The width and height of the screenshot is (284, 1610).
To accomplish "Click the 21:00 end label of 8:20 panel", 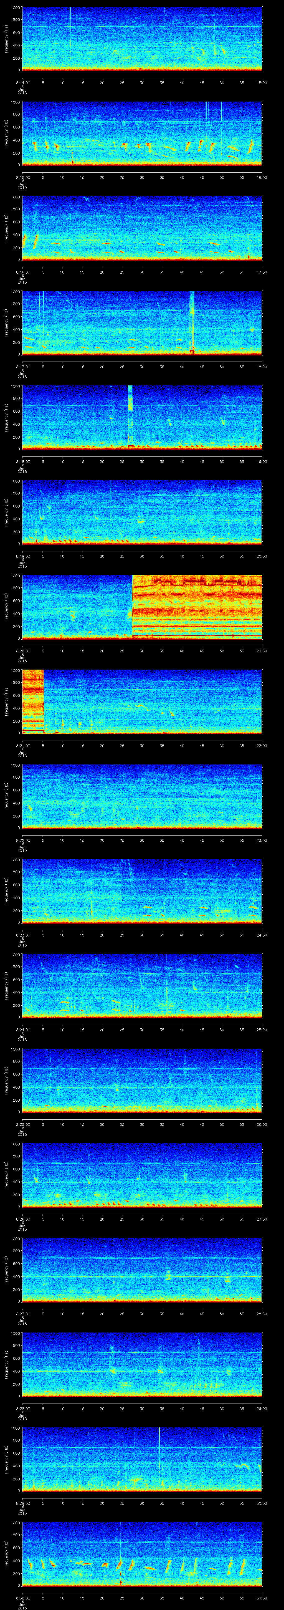I will [262, 651].
